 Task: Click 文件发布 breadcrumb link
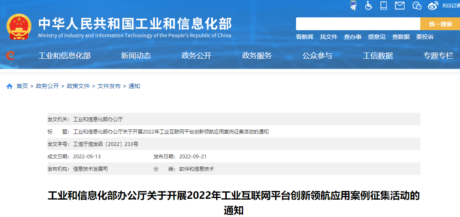109,86
